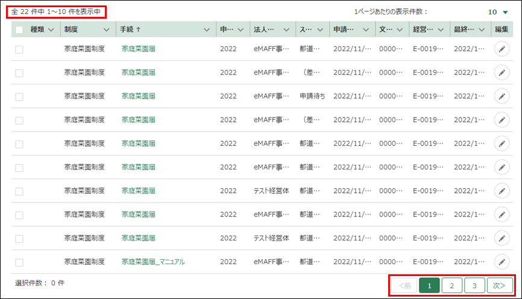522x299 pixels.
Task: Click edit pencil in the fifth row
Action: tap(502, 143)
